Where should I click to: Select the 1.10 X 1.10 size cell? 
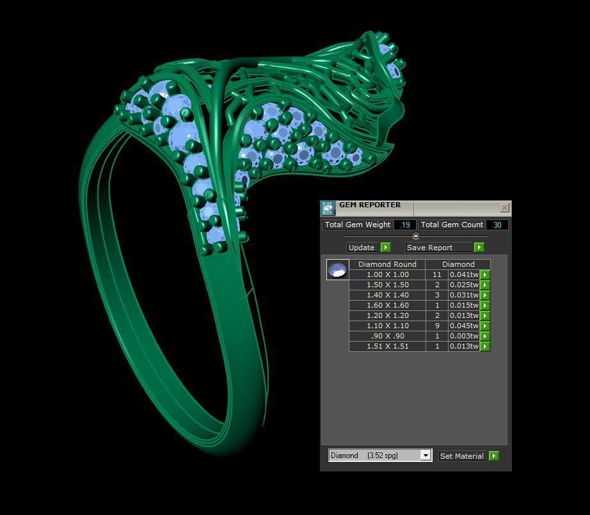click(x=388, y=326)
